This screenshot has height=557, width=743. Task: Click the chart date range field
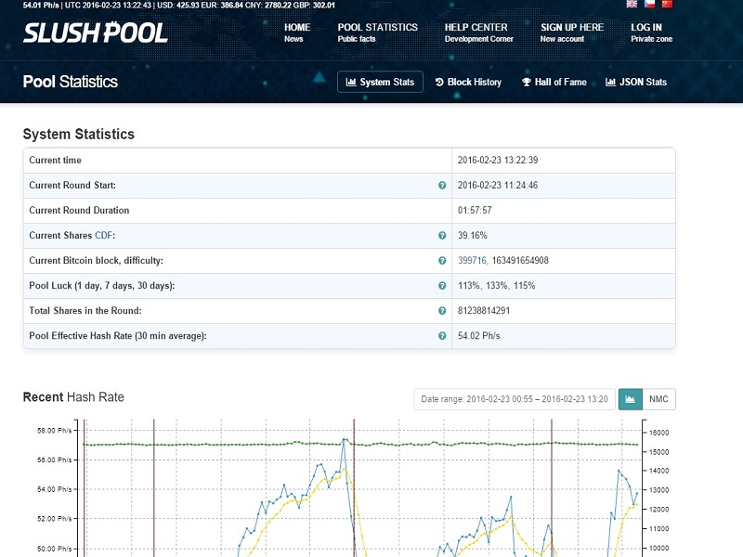click(x=515, y=399)
